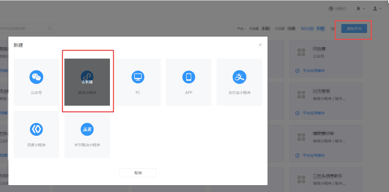Screen dimensions: 389x192
Task: Select the APP phone icon
Action: click(x=189, y=77)
